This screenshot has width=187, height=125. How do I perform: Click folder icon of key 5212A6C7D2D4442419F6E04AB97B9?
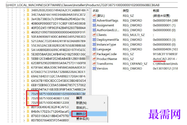[x=28, y=41]
